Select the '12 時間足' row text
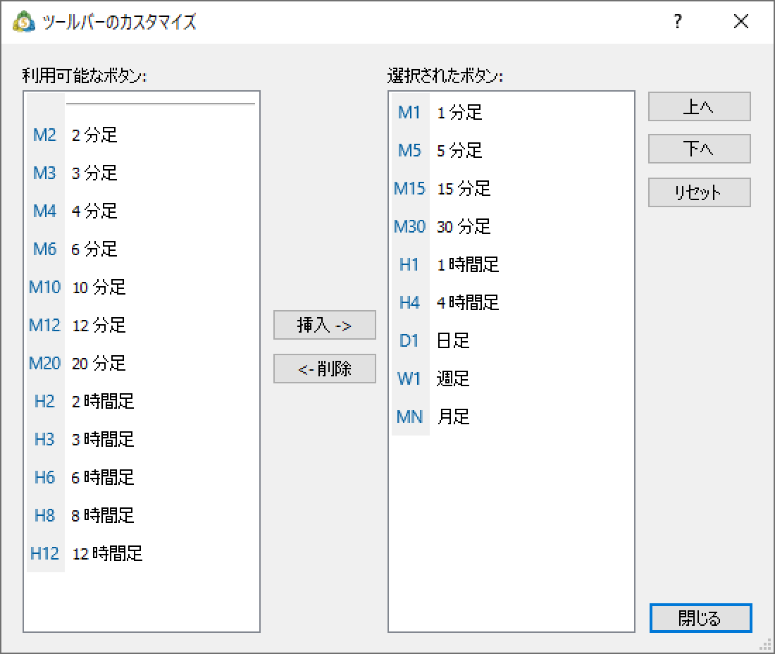 tap(107, 554)
